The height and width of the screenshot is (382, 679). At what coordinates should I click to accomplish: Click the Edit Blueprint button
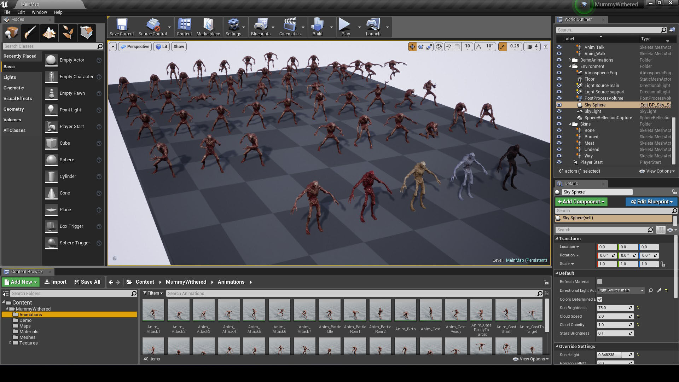651,202
